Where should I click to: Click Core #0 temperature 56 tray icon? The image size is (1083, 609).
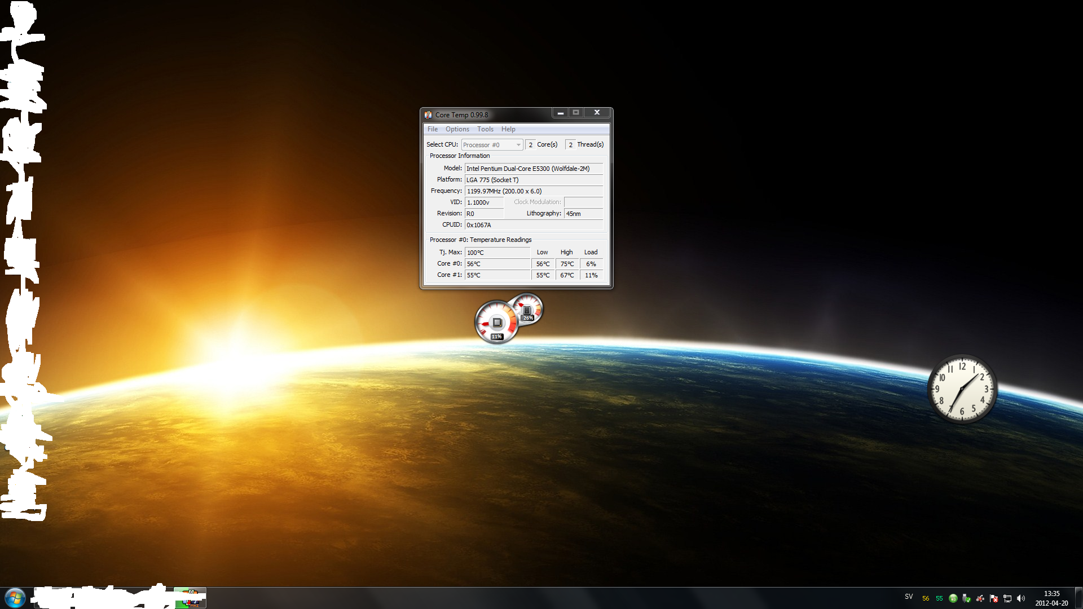click(x=926, y=598)
